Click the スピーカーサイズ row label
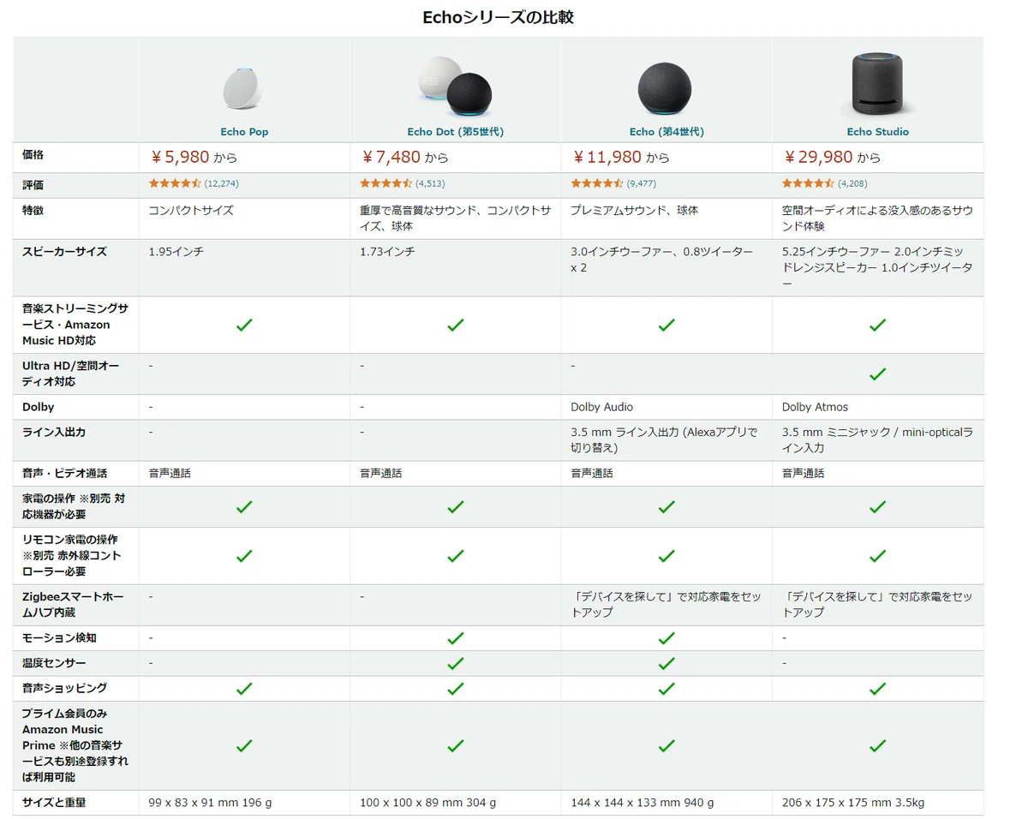Screen dimensions: 1028x819 tap(64, 252)
